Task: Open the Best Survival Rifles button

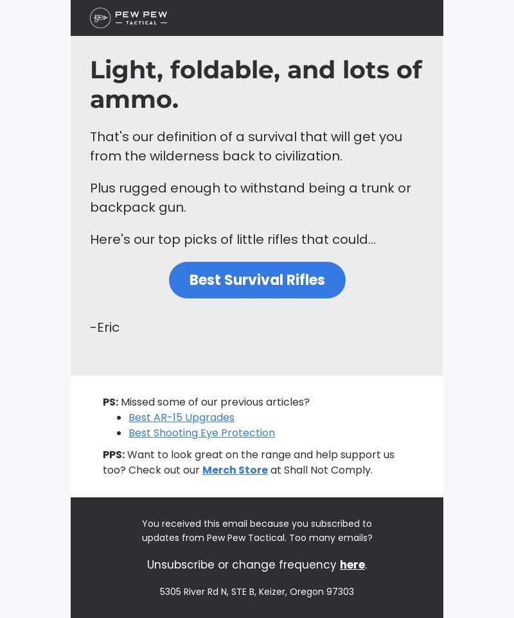Action: [257, 280]
